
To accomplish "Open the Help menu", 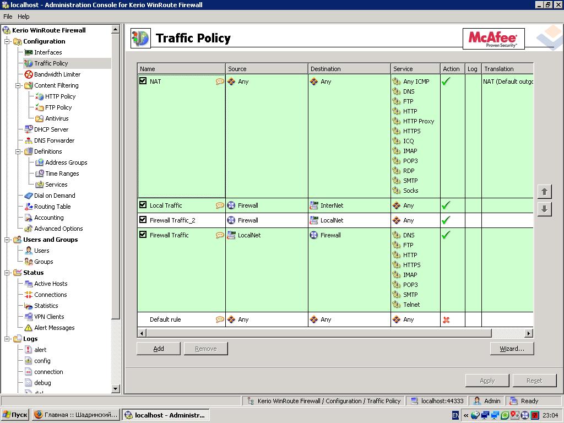I will 23,17.
